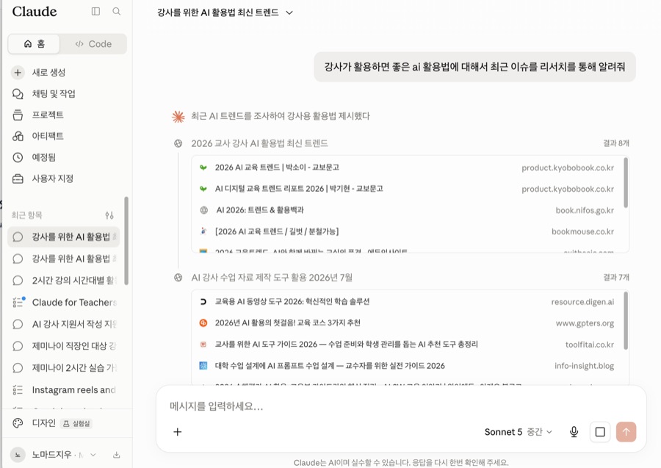Open the second 강사를 위한 AI 활용법 chat
This screenshot has height=468, width=661.
[64, 259]
